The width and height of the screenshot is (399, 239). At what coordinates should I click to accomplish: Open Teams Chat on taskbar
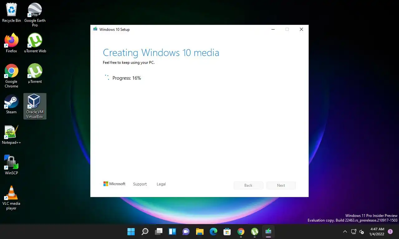point(186,232)
